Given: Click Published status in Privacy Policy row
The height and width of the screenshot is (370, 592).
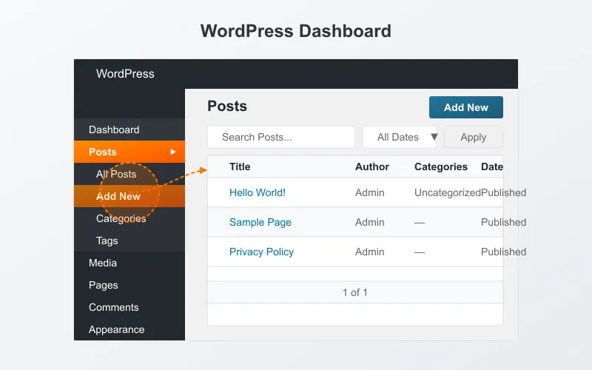Looking at the screenshot, I should tap(503, 252).
